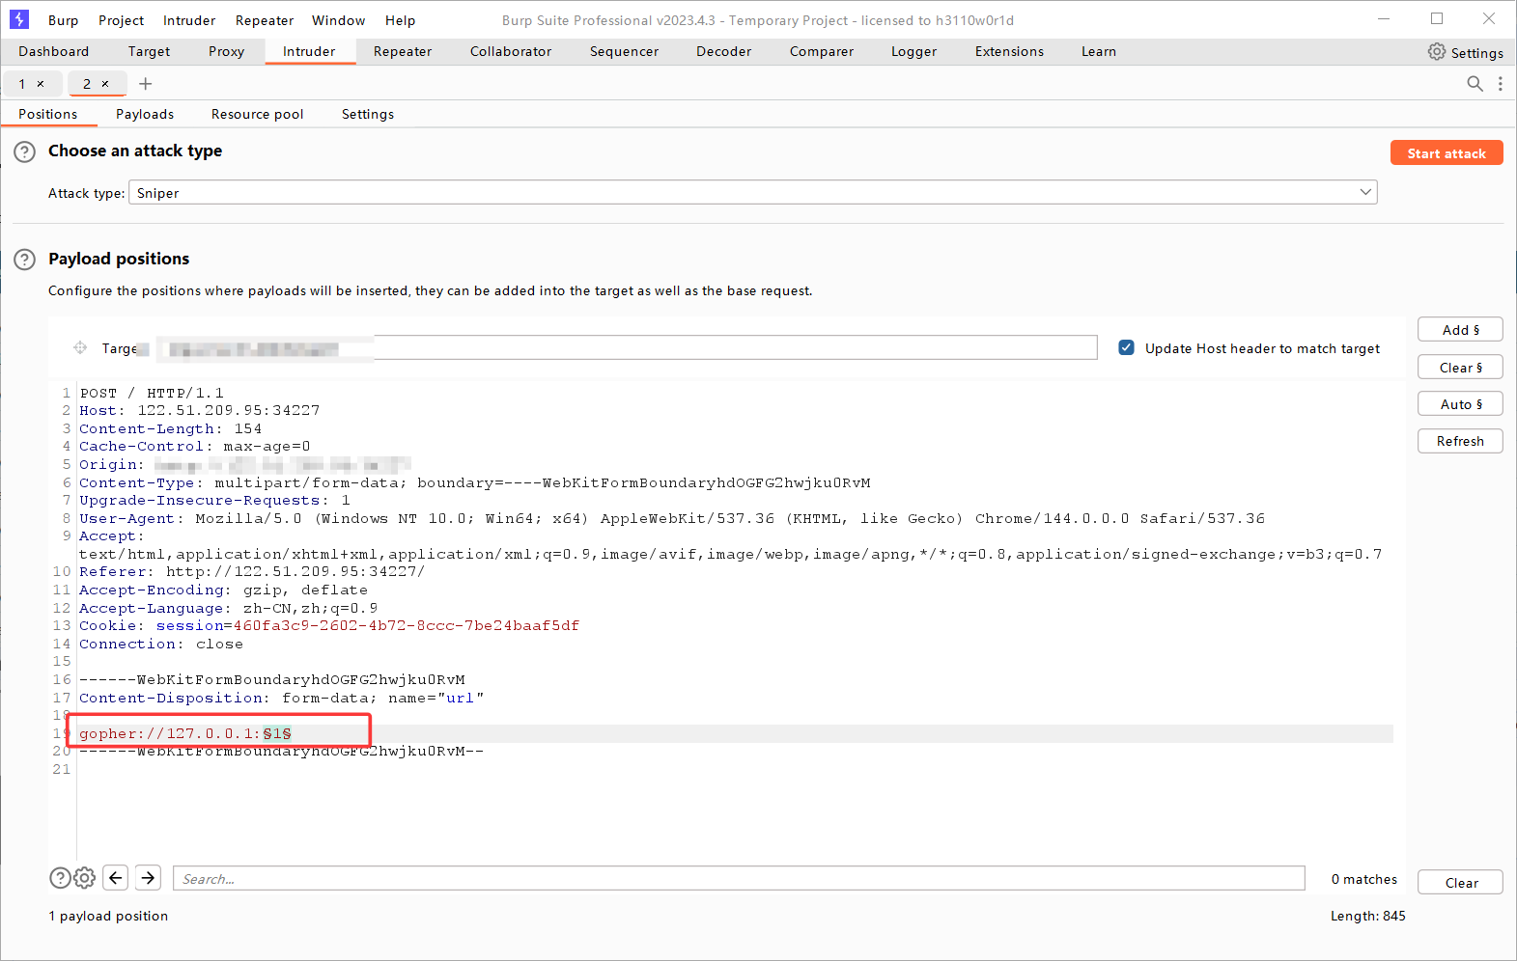Switch to the Comparer tab
Viewport: 1517px width, 961px height.
point(822,52)
